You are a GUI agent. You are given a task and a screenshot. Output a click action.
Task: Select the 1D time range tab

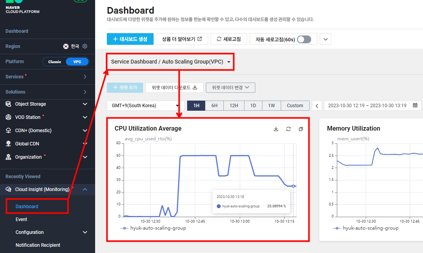(253, 106)
